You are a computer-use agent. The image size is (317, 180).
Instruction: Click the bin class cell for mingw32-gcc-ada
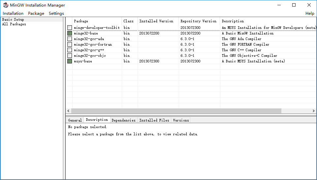(x=127, y=39)
